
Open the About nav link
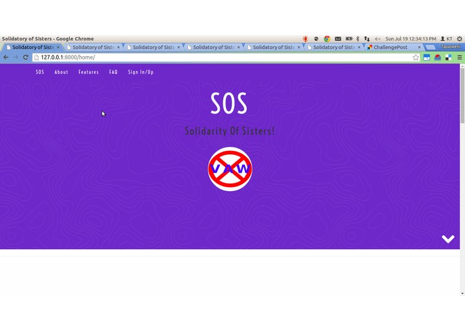pyautogui.click(x=62, y=72)
